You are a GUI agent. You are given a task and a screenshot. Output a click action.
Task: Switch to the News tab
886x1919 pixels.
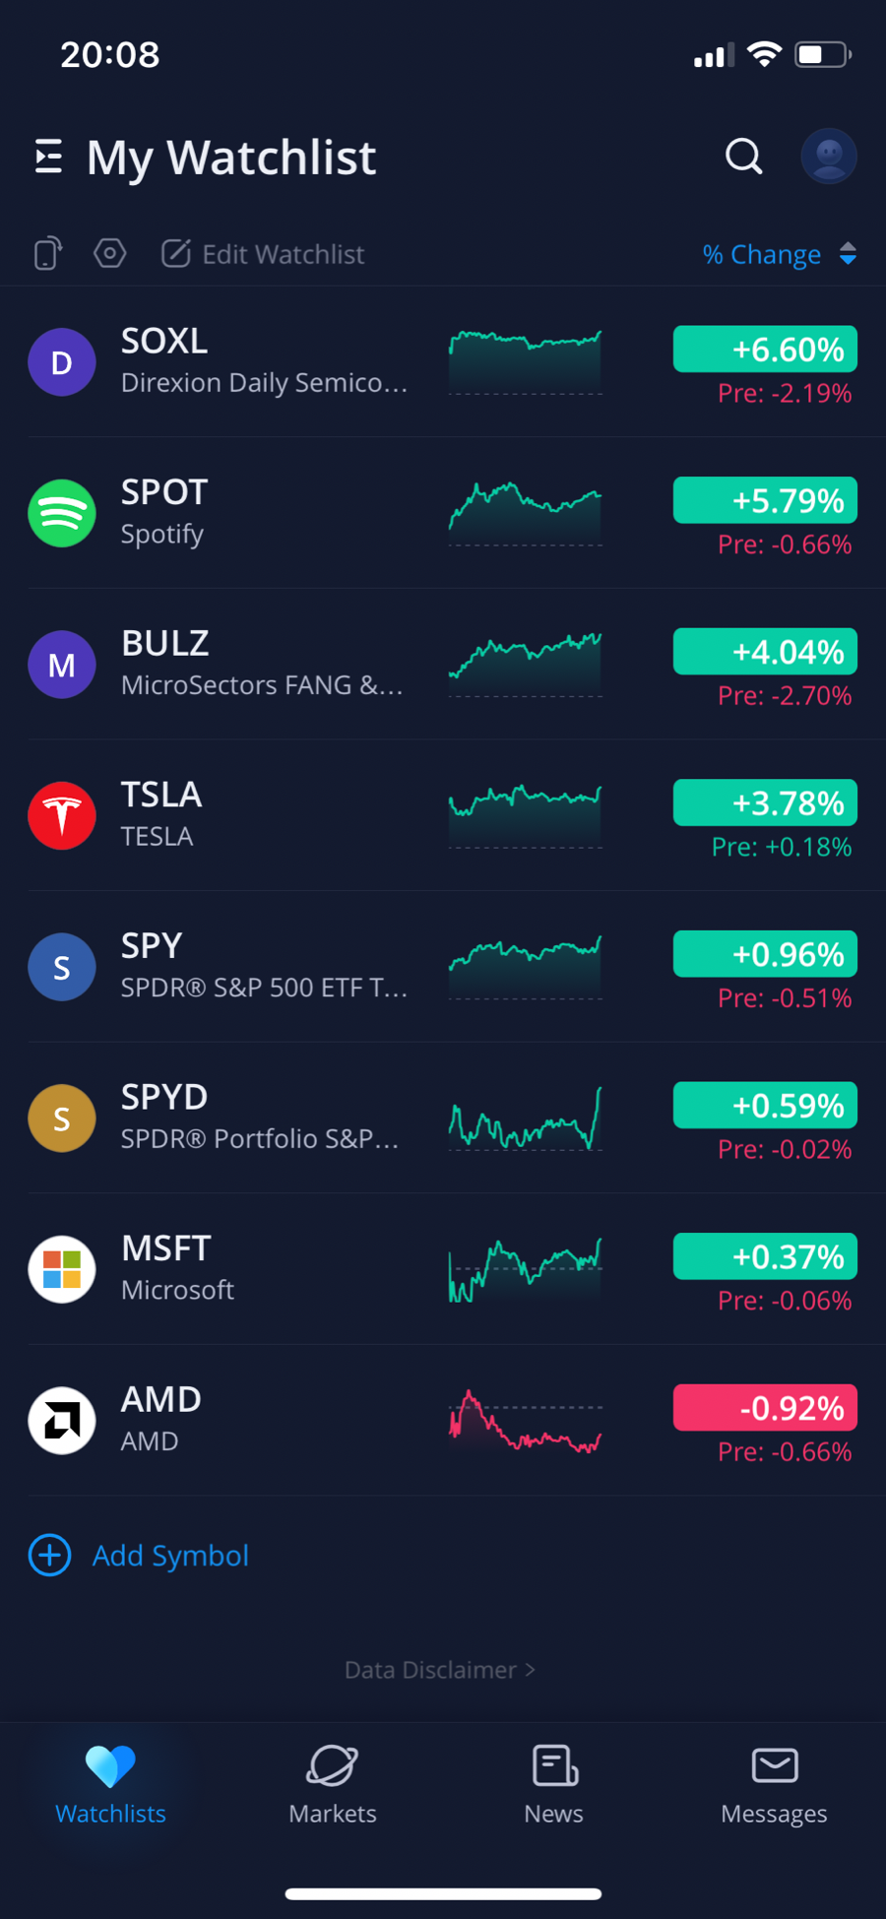click(x=554, y=1784)
